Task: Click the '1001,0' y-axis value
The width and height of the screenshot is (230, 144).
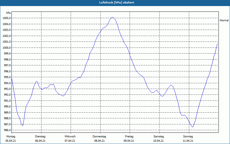Action: point(7,42)
